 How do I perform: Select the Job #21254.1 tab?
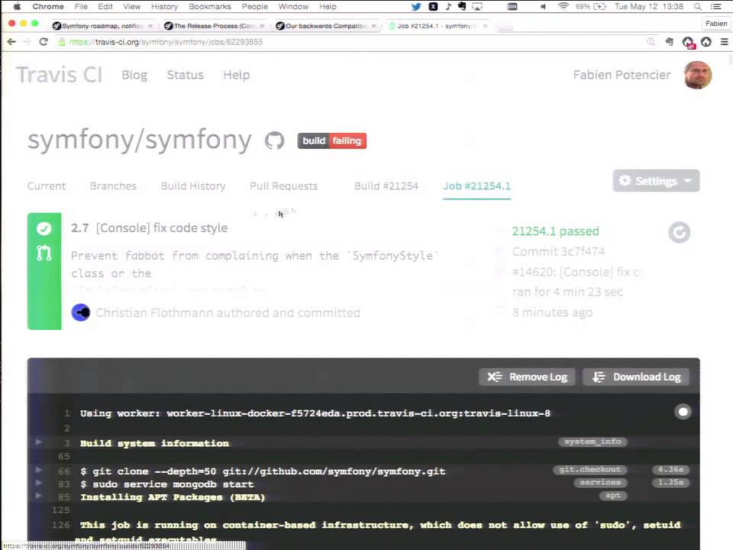point(476,186)
